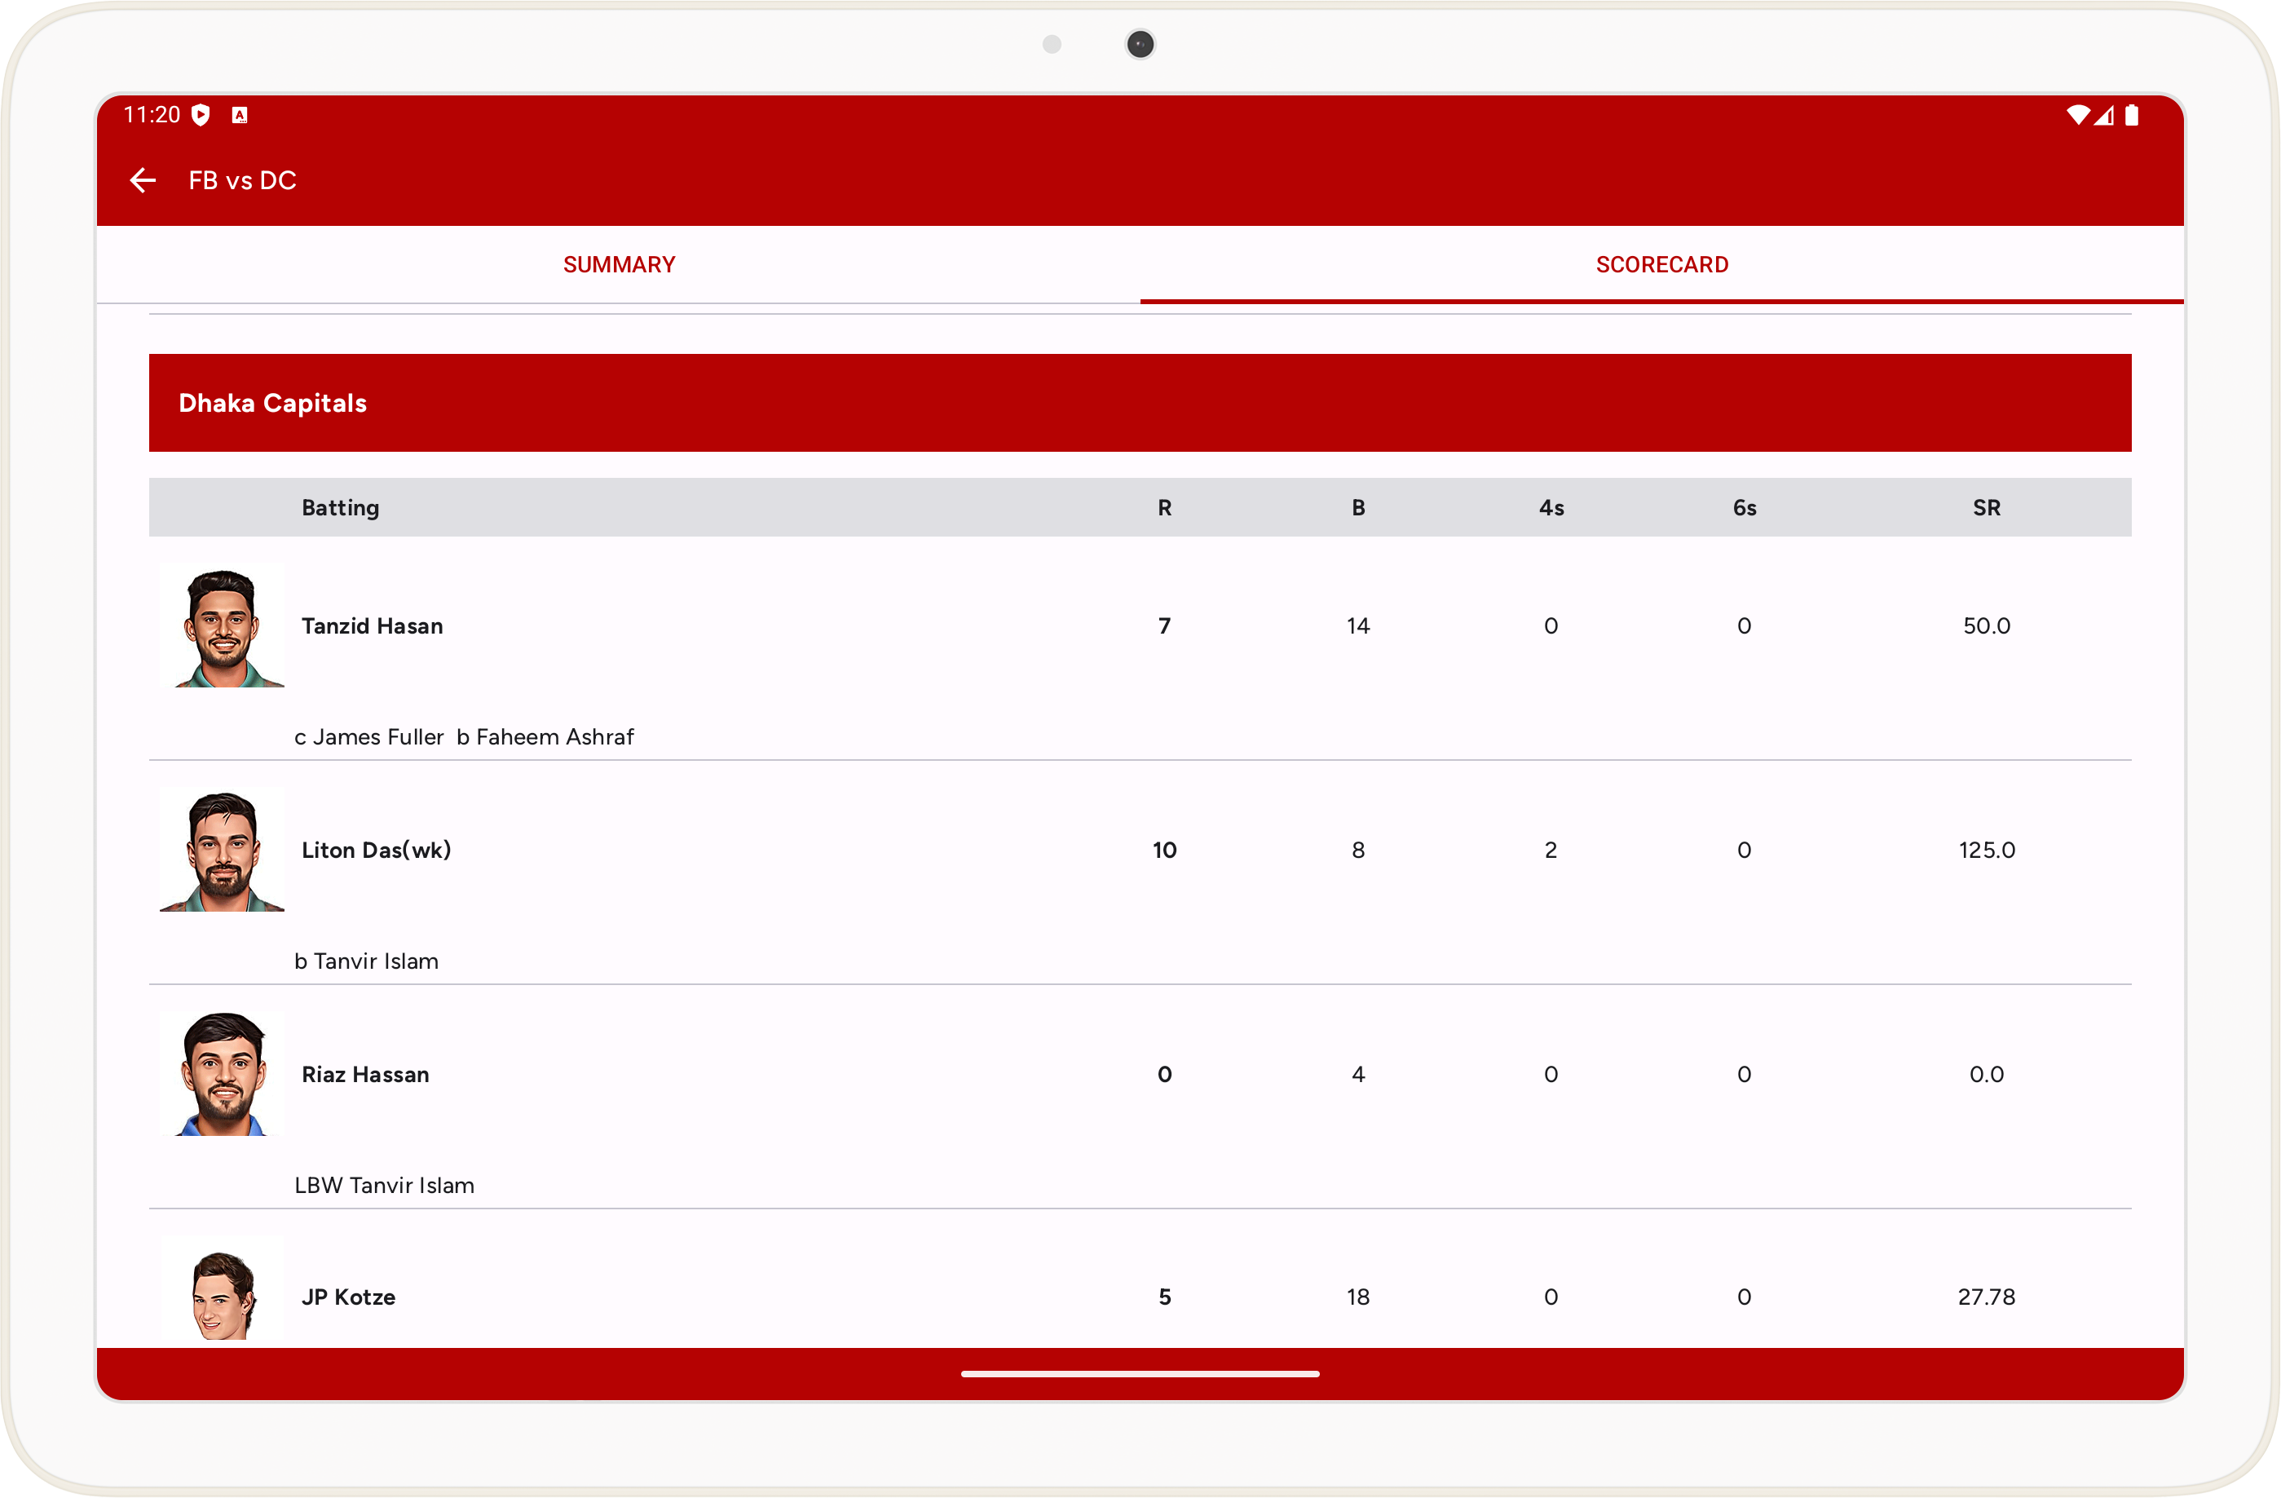Tap the Dhaka Capitals team header
This screenshot has height=1498, width=2281.
1140,403
